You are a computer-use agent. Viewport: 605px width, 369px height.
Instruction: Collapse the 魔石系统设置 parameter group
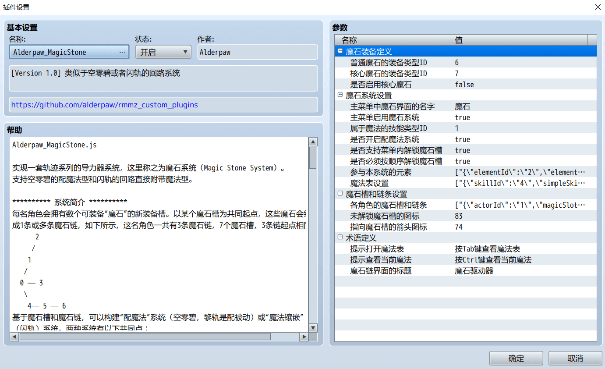(340, 95)
